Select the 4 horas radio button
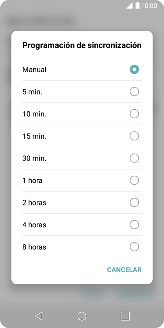The image size is (164, 328). 134,225
